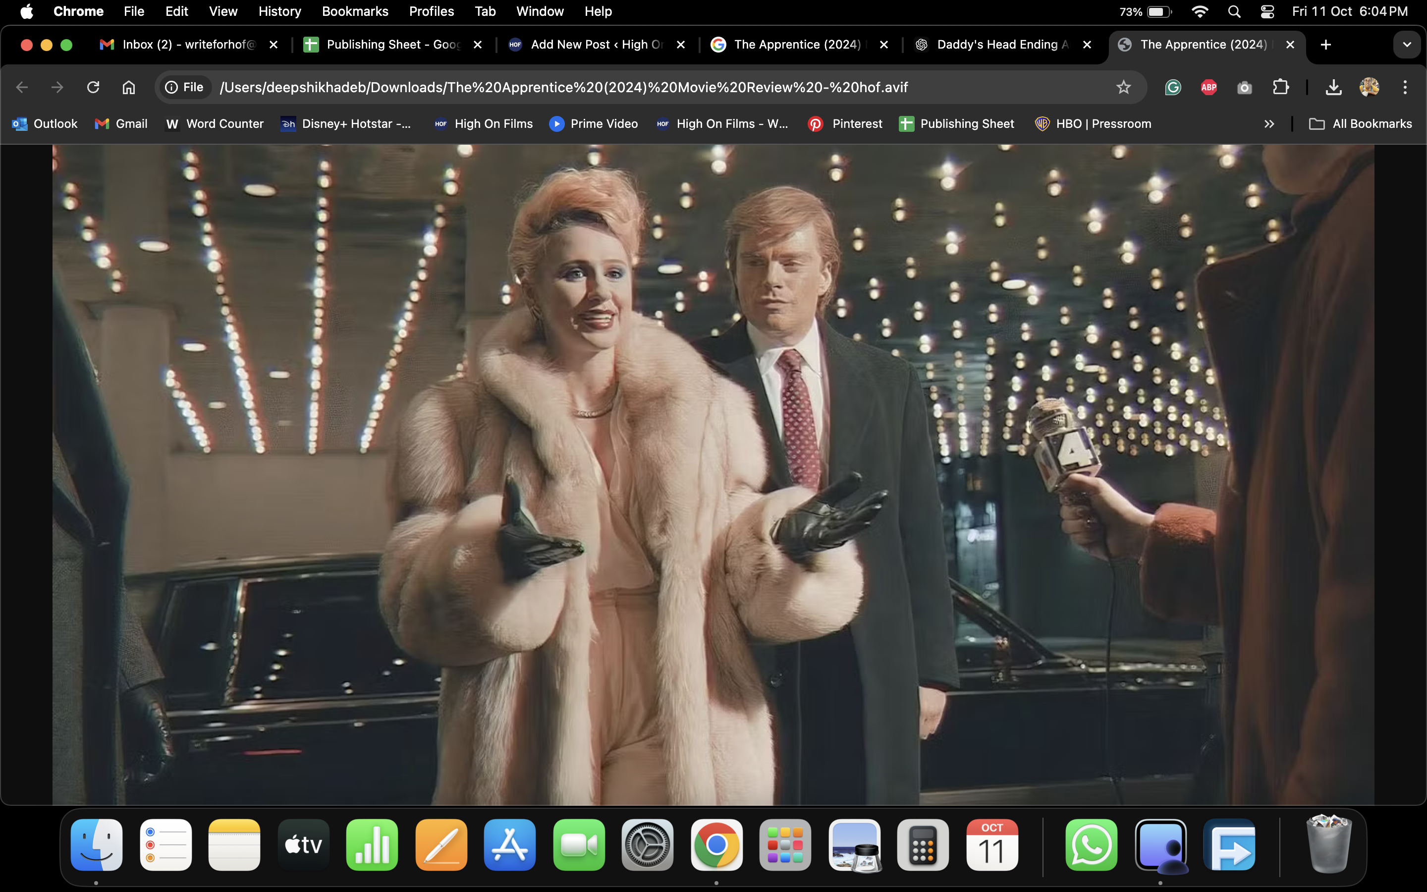Open the Chrome profile avatar

1369,87
